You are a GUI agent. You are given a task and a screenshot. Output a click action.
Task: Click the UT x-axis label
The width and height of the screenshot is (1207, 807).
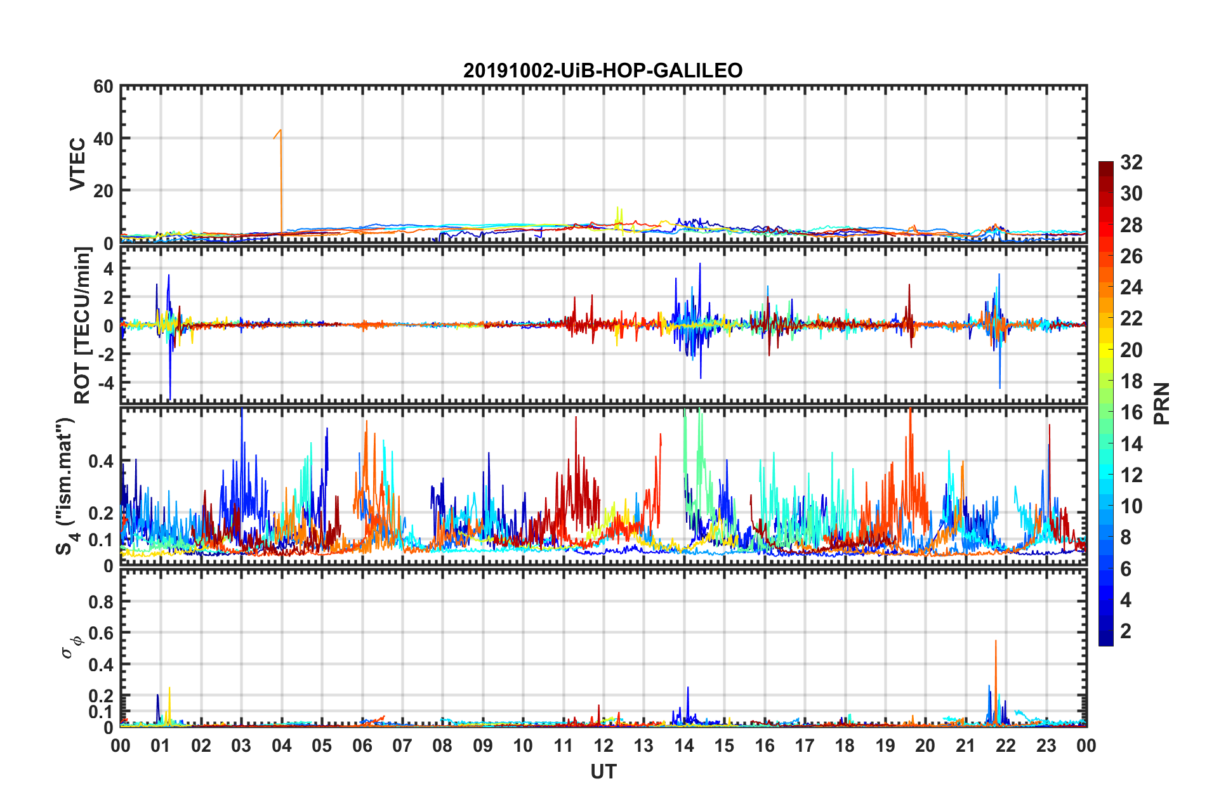pos(603,771)
